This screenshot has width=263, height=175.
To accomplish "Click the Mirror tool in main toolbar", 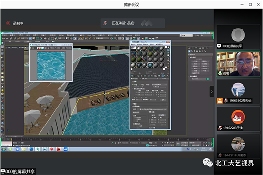I will pyautogui.click(x=111, y=39).
